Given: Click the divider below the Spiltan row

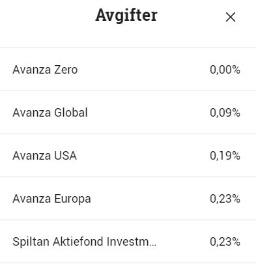Looking at the screenshot, I should (128, 263).
